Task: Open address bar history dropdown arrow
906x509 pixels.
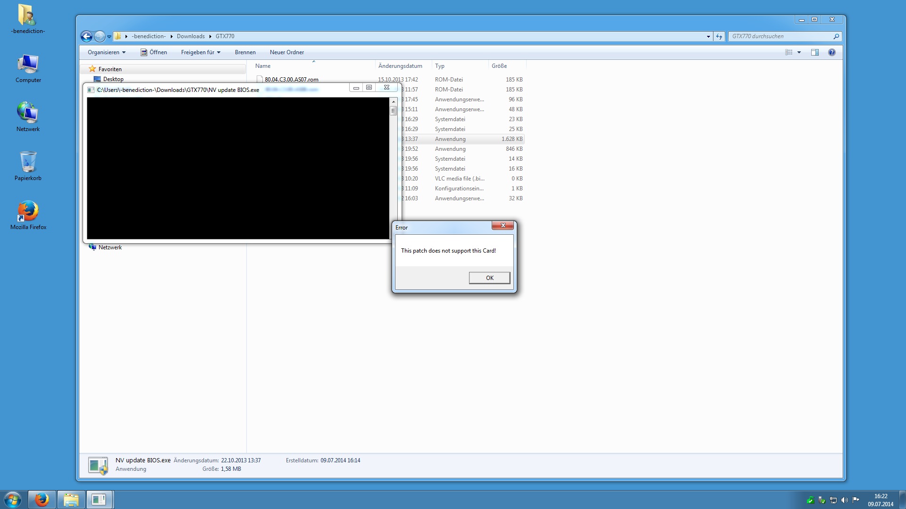Action: pyautogui.click(x=708, y=36)
